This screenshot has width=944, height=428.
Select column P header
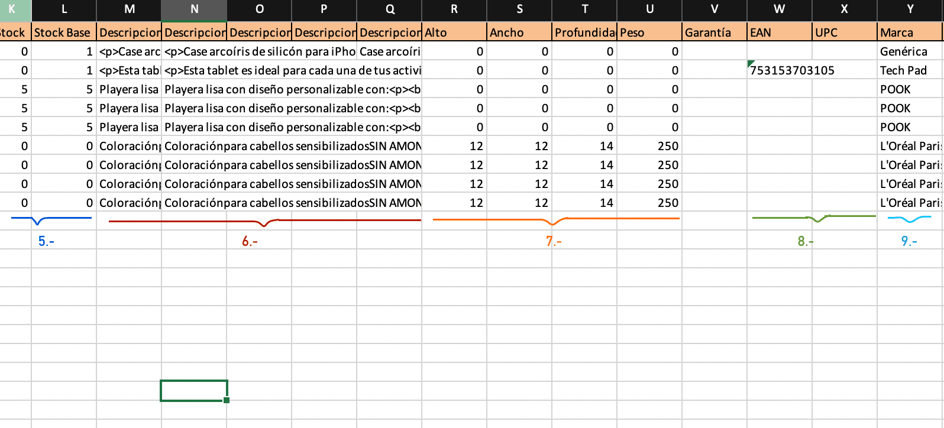[x=324, y=9]
